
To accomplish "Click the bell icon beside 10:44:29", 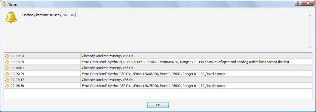I will pos(7,62).
